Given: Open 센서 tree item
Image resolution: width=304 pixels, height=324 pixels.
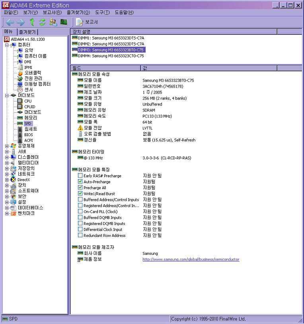Looking at the screenshot, I should click(29, 90).
